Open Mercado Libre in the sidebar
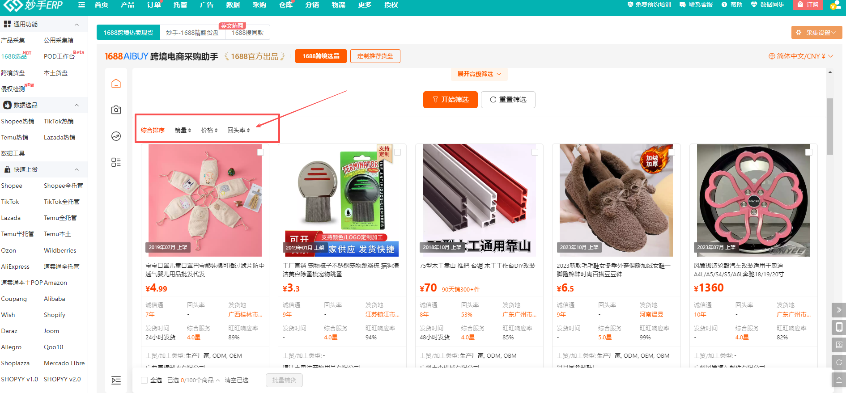846x393 pixels. tap(64, 363)
